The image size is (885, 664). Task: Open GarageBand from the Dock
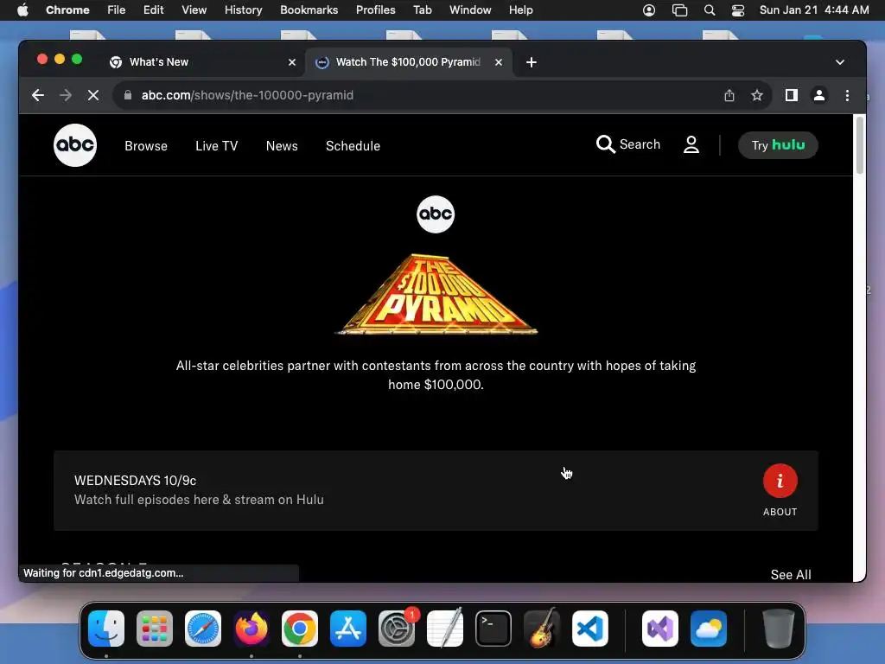pos(542,629)
